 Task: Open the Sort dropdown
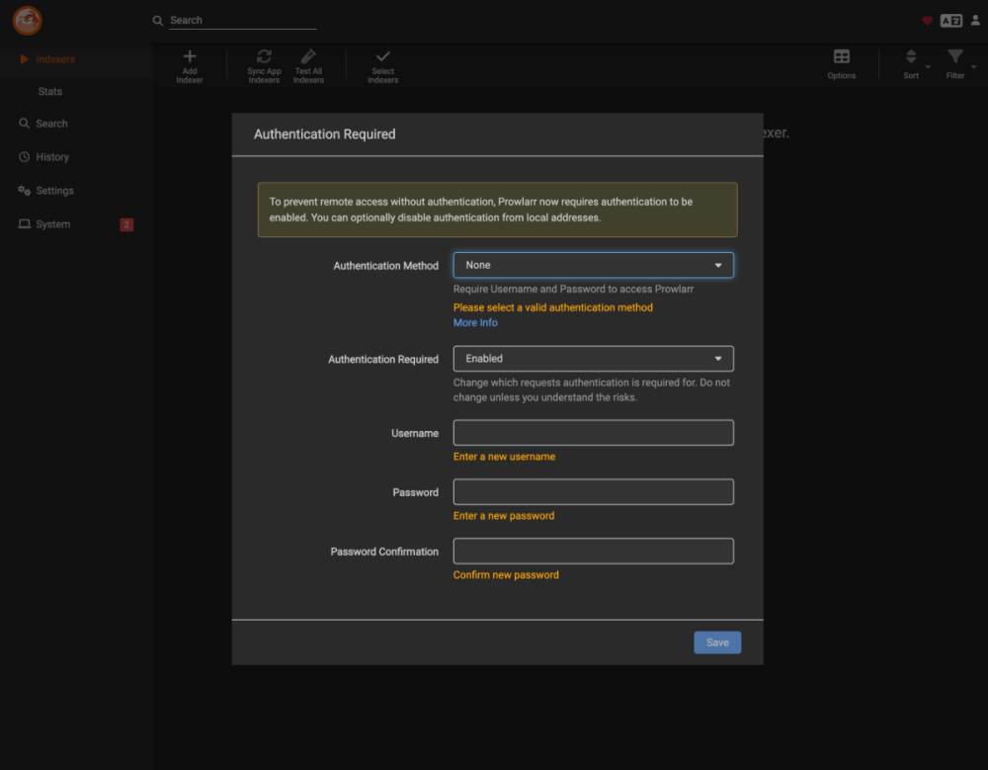click(x=911, y=65)
